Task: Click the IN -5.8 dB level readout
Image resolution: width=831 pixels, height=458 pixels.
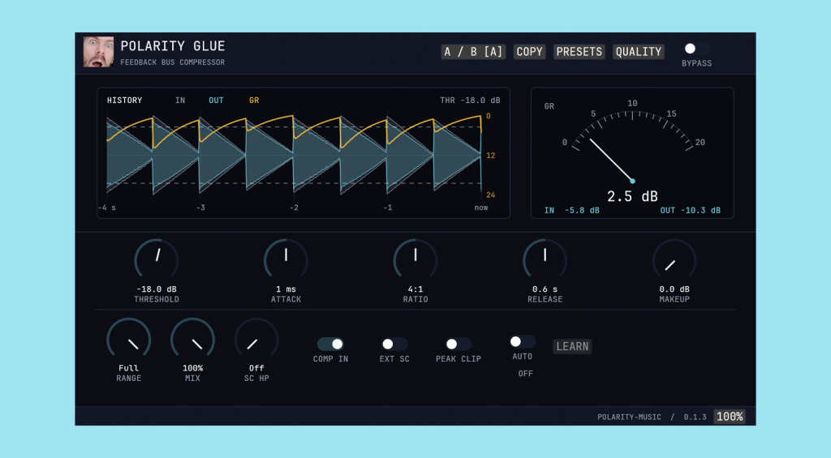Action: (572, 210)
